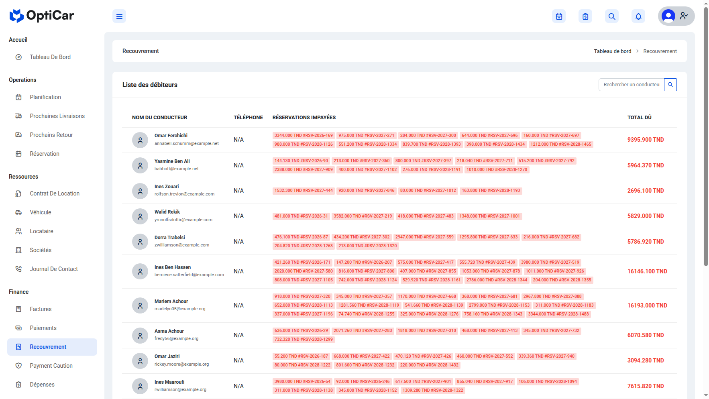Click tag 3344.000 TND #RSV-2026-169
Screen dimensions: 709x399
(304, 136)
